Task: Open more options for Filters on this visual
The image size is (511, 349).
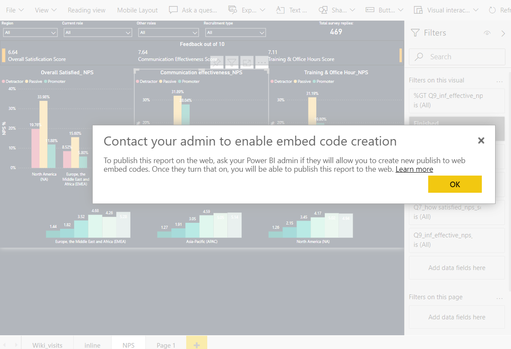Action: pos(499,81)
